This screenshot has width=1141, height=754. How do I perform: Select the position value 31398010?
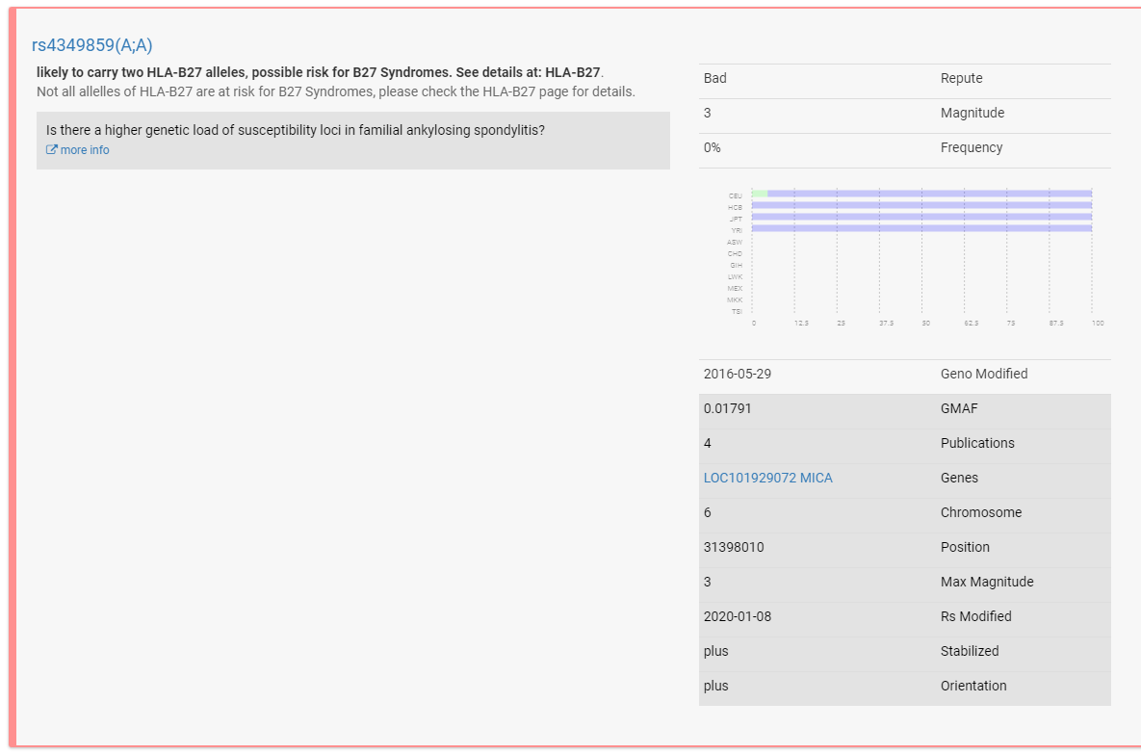click(734, 547)
